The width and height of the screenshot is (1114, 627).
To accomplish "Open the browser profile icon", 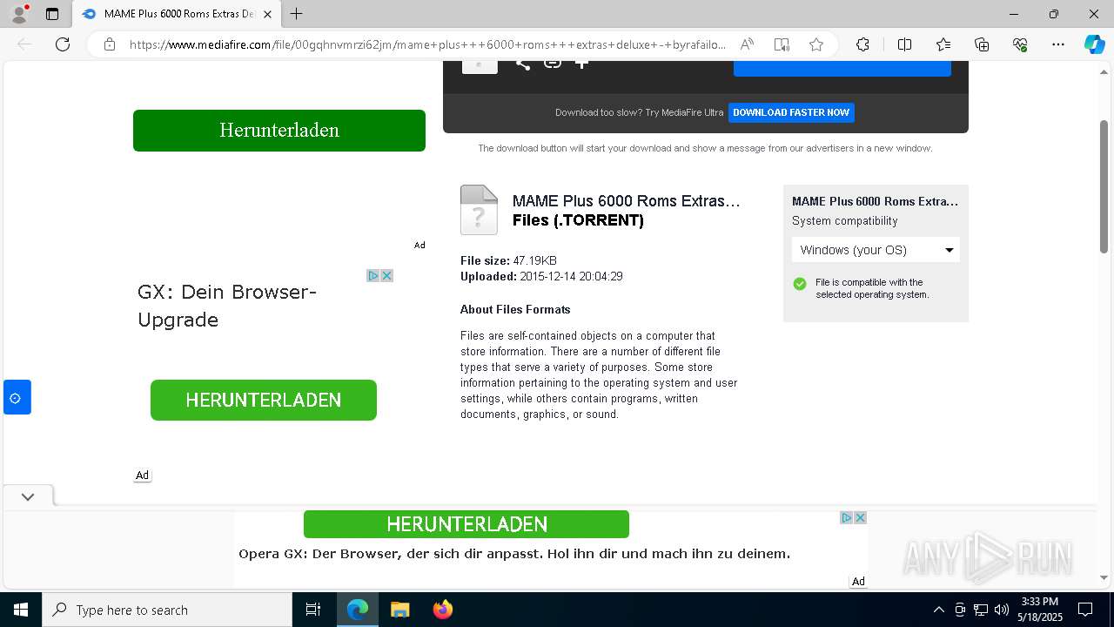I will coord(18,14).
